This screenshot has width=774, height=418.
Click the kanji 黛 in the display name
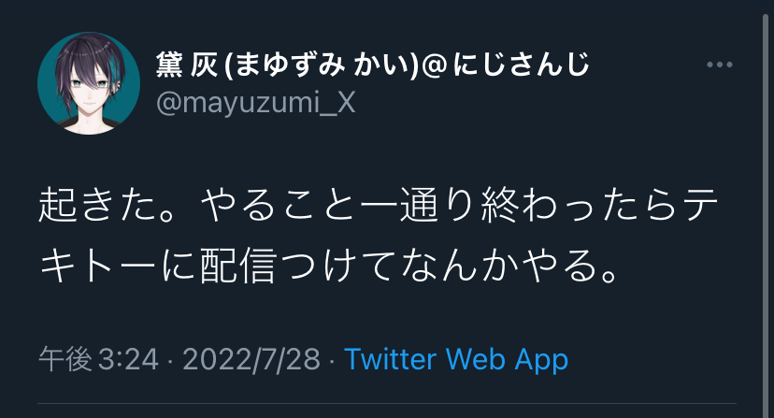click(169, 65)
